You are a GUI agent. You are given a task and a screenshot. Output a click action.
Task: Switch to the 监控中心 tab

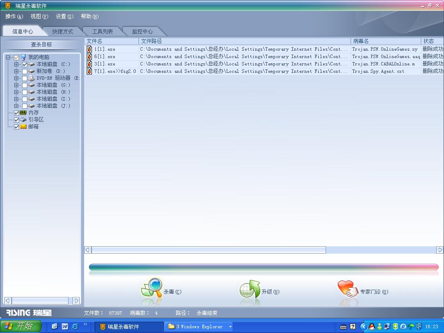[142, 31]
